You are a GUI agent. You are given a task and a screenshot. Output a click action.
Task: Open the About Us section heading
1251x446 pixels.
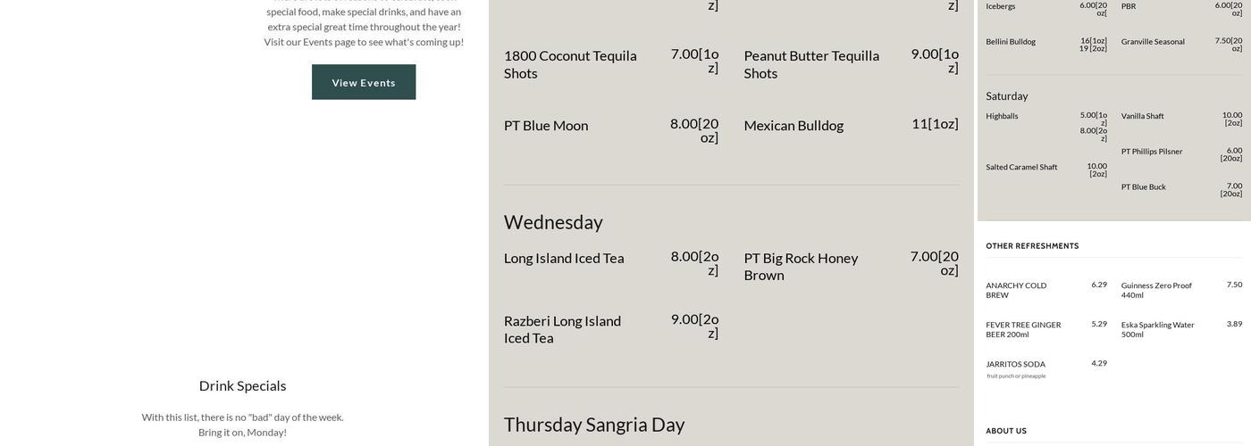coord(1006,431)
